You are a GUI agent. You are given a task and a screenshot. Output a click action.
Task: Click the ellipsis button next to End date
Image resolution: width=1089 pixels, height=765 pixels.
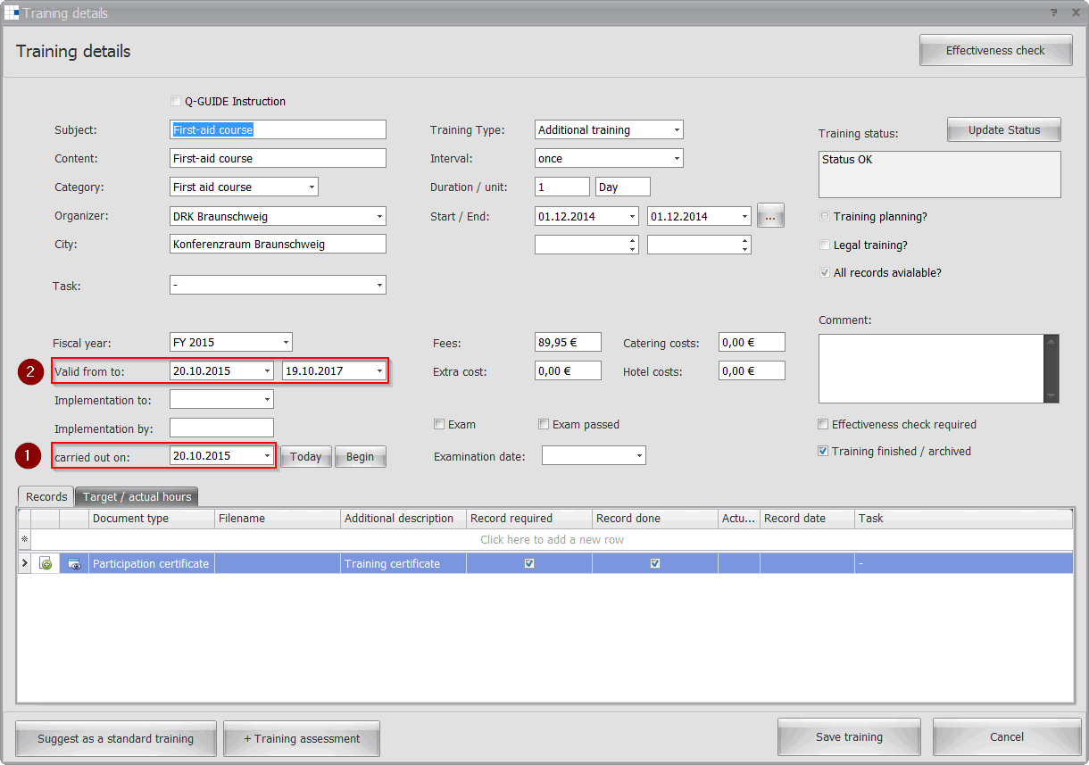point(770,216)
